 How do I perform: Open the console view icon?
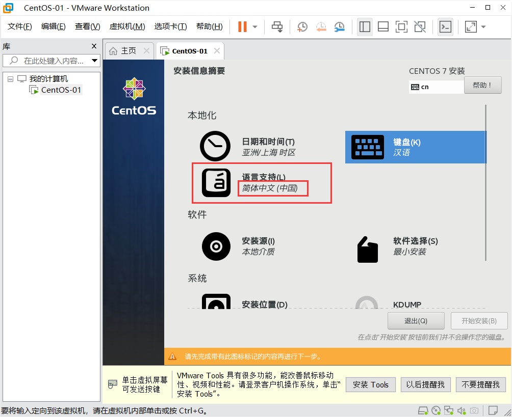(445, 27)
